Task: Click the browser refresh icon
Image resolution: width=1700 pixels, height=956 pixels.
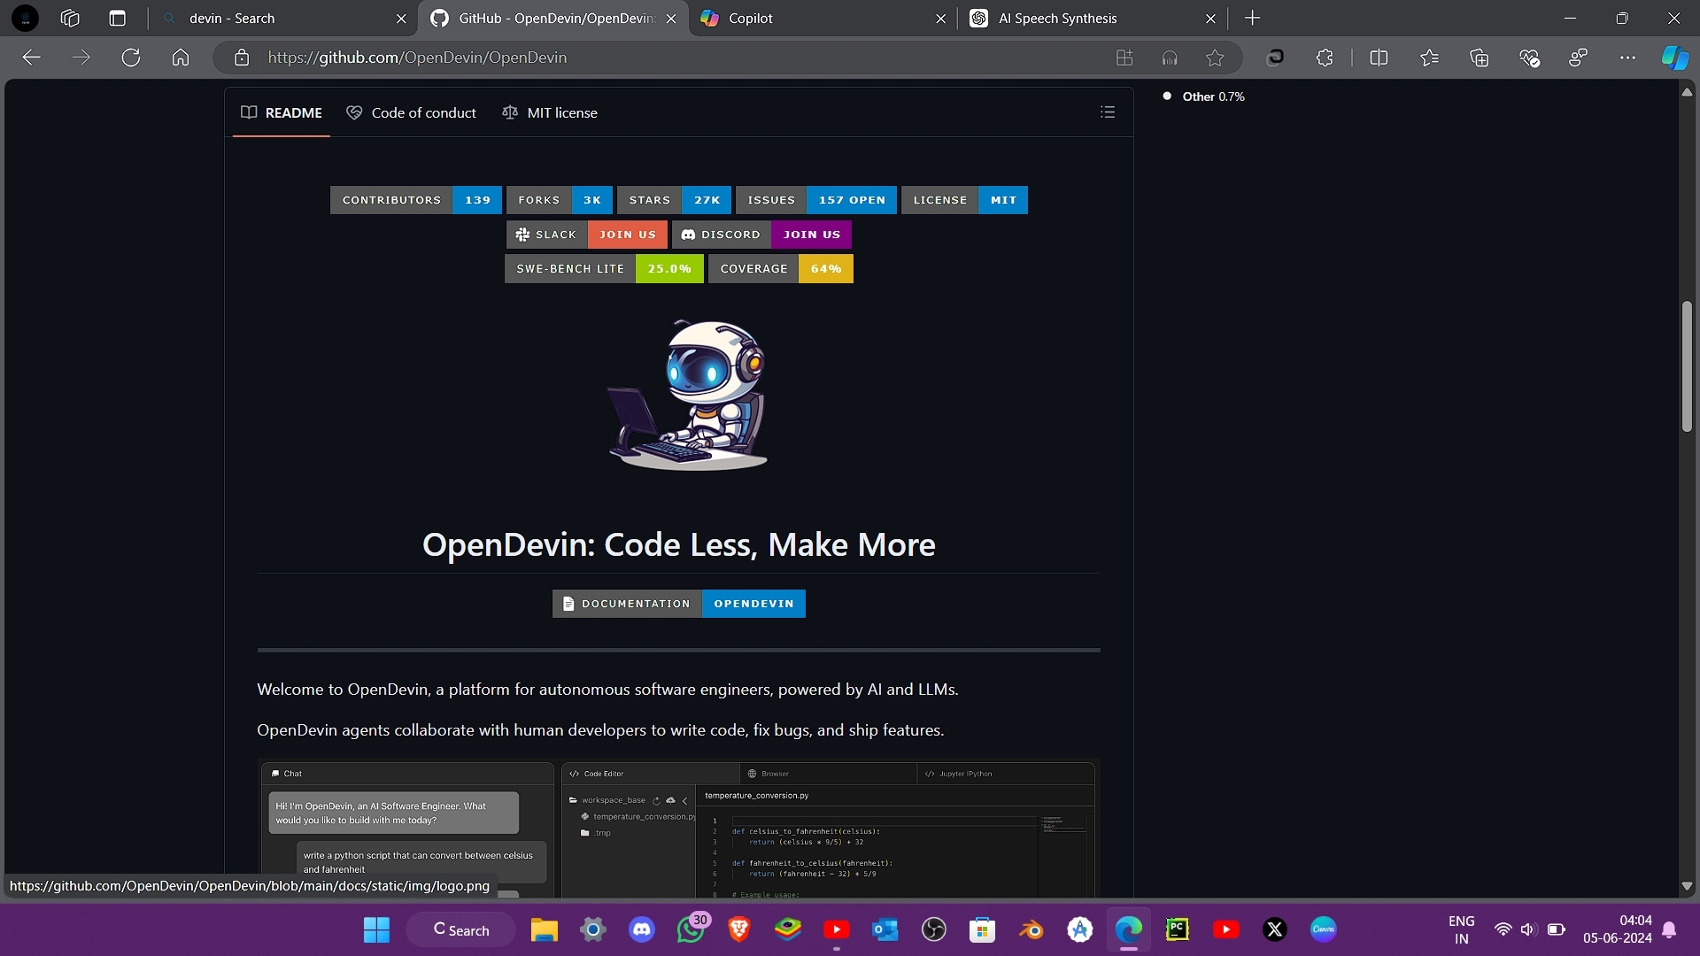Action: click(131, 58)
